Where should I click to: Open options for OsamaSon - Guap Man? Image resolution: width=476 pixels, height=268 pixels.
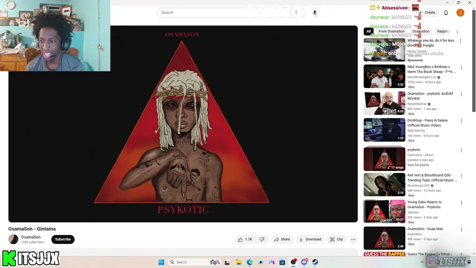click(461, 230)
